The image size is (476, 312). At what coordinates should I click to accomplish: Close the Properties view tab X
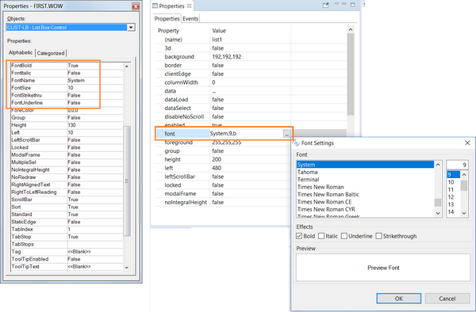(189, 6)
